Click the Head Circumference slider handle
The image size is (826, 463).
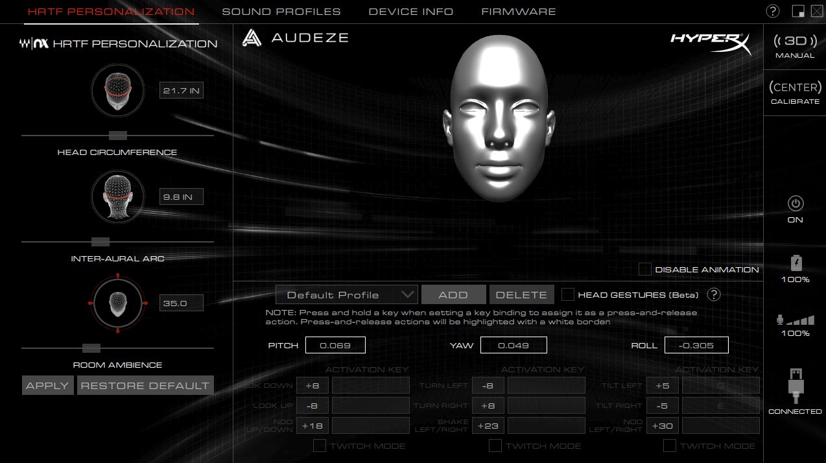tap(118, 136)
